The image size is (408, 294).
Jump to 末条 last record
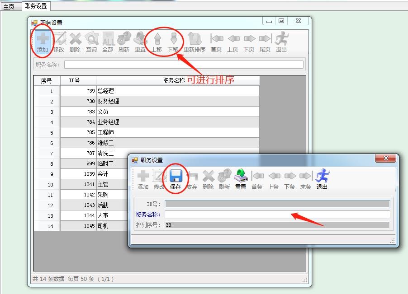[306, 179]
